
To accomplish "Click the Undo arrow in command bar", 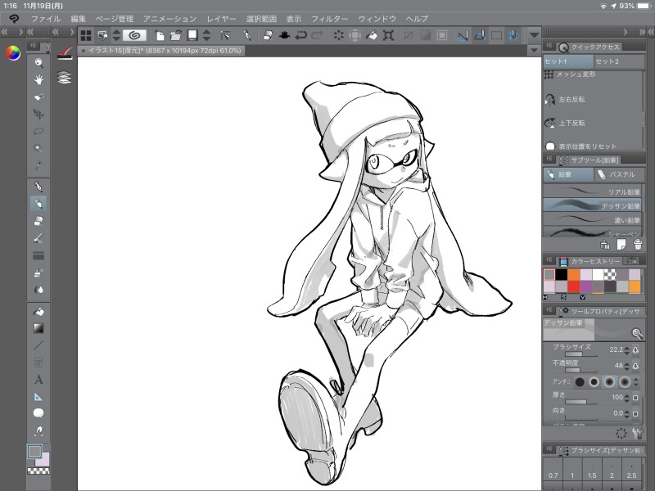I will [x=302, y=35].
